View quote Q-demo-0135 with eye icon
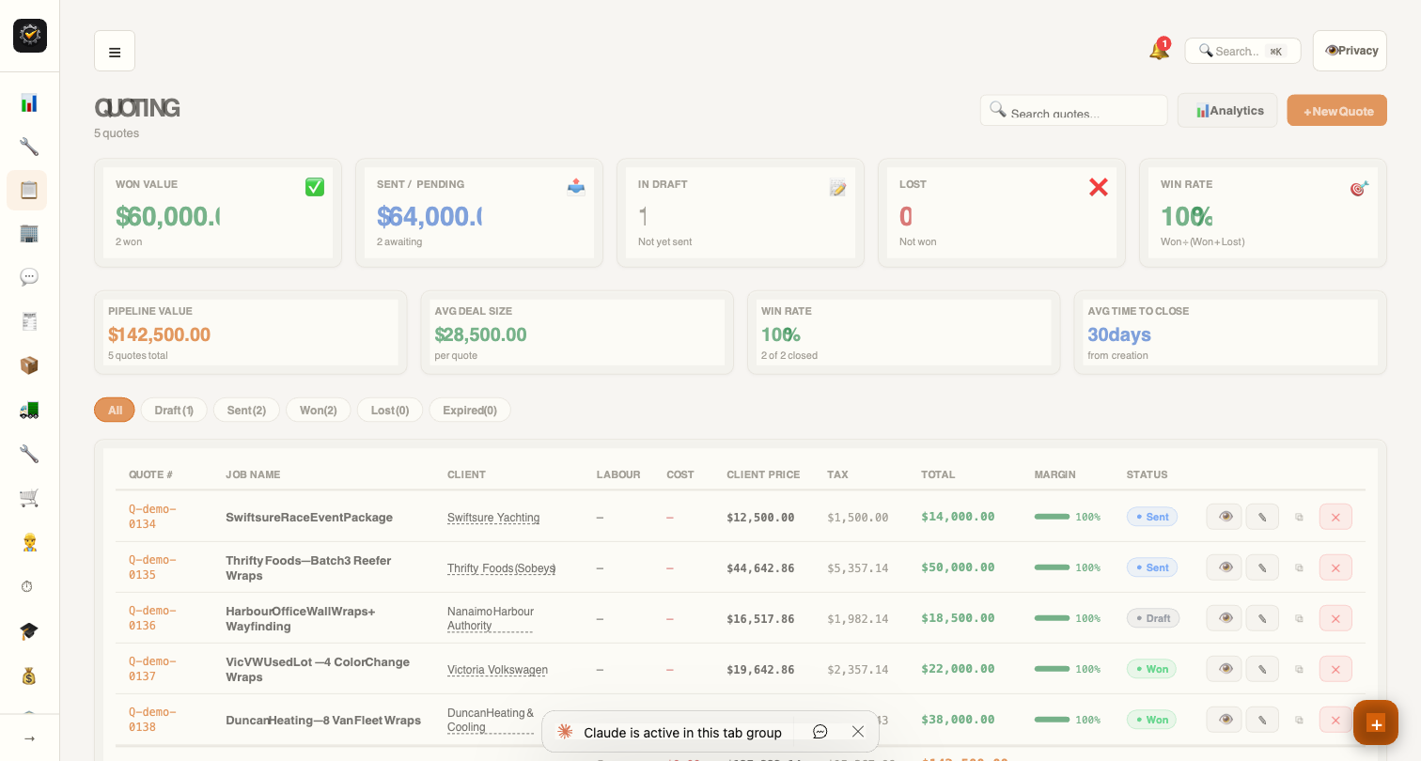This screenshot has width=1421, height=761. (x=1225, y=567)
